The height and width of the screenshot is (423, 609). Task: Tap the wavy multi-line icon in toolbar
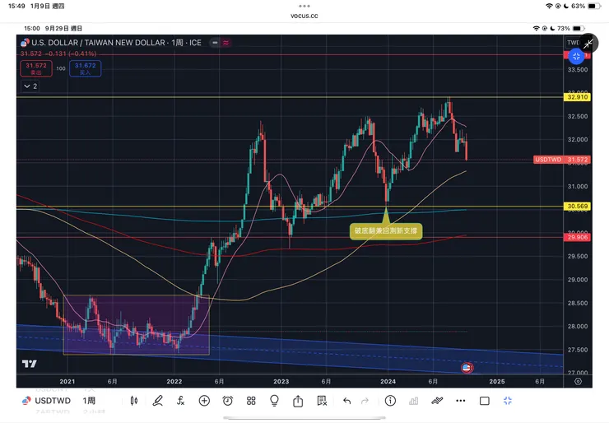tap(437, 401)
